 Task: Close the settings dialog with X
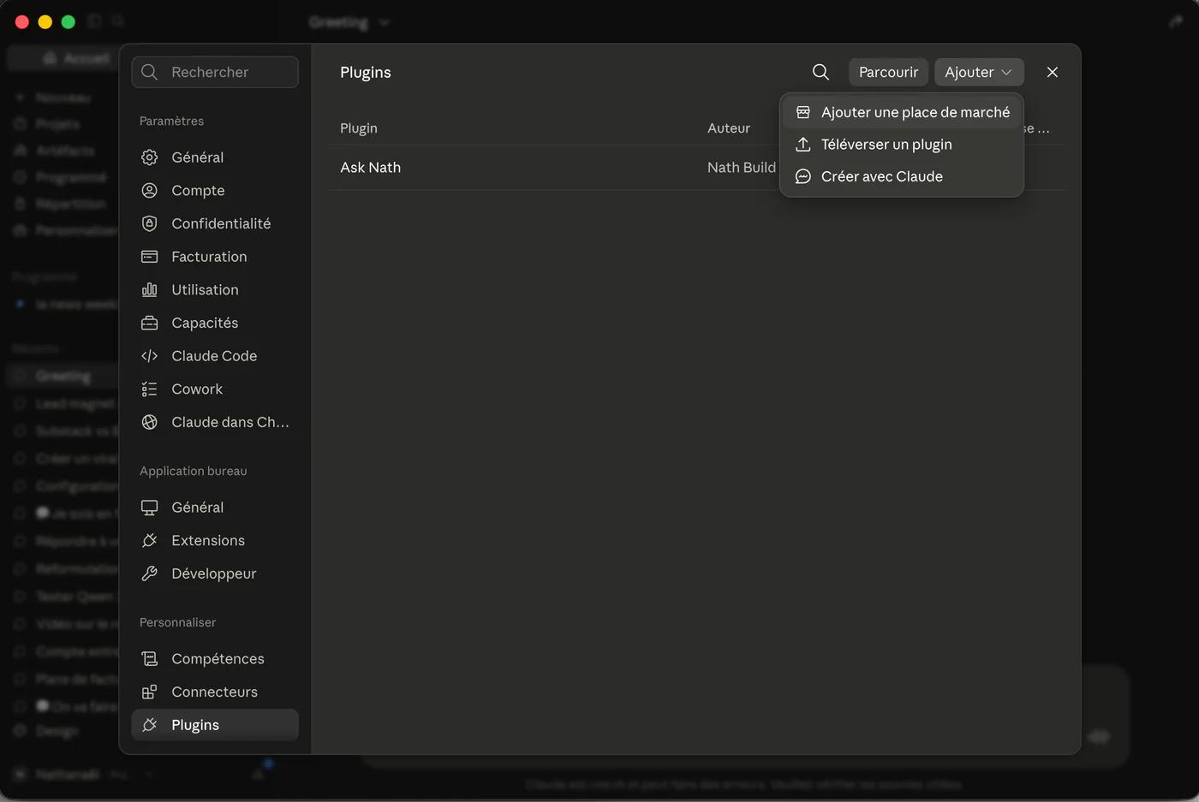click(x=1053, y=72)
